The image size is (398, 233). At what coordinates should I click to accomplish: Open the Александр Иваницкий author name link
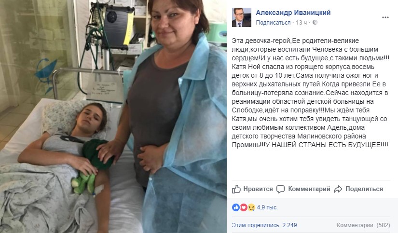coord(293,13)
